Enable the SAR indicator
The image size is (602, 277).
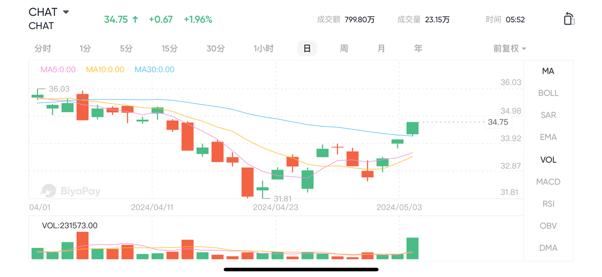(x=548, y=115)
